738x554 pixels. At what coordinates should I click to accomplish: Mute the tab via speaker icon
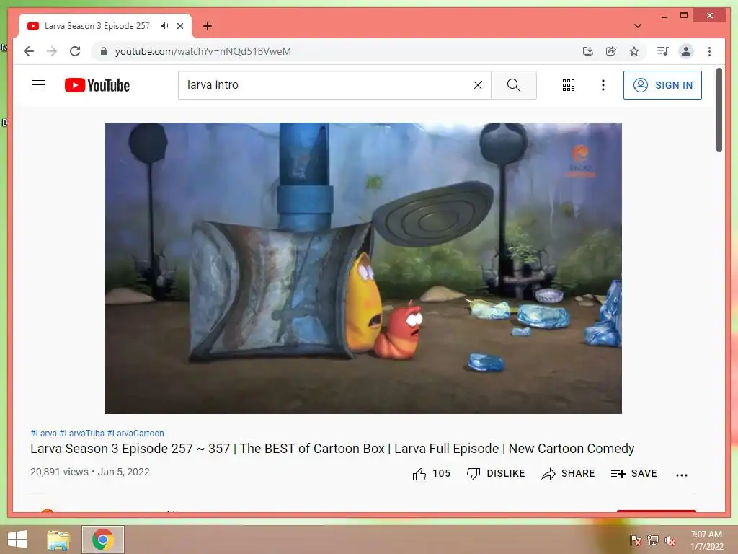(164, 26)
